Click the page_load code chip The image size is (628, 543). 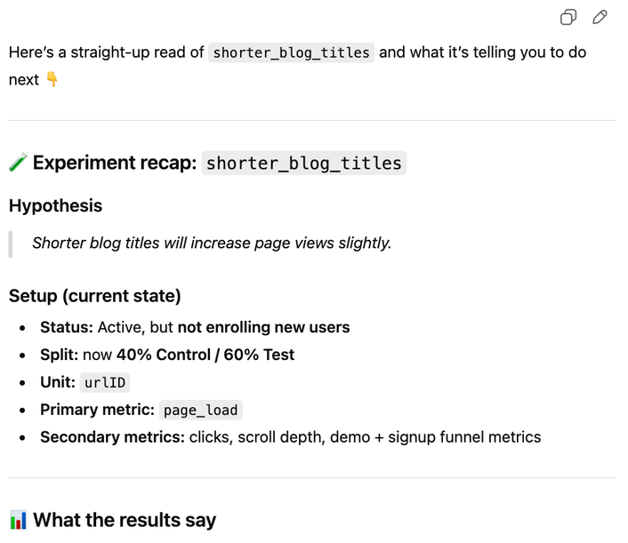click(200, 410)
